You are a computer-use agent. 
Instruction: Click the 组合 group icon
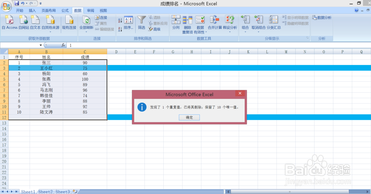click(x=245, y=19)
